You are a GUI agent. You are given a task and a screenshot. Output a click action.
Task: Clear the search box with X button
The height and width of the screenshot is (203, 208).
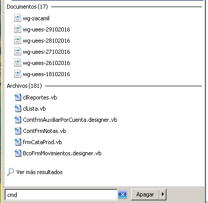point(122,195)
